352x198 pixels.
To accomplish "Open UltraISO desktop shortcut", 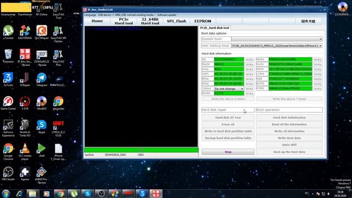I will pos(42,103).
